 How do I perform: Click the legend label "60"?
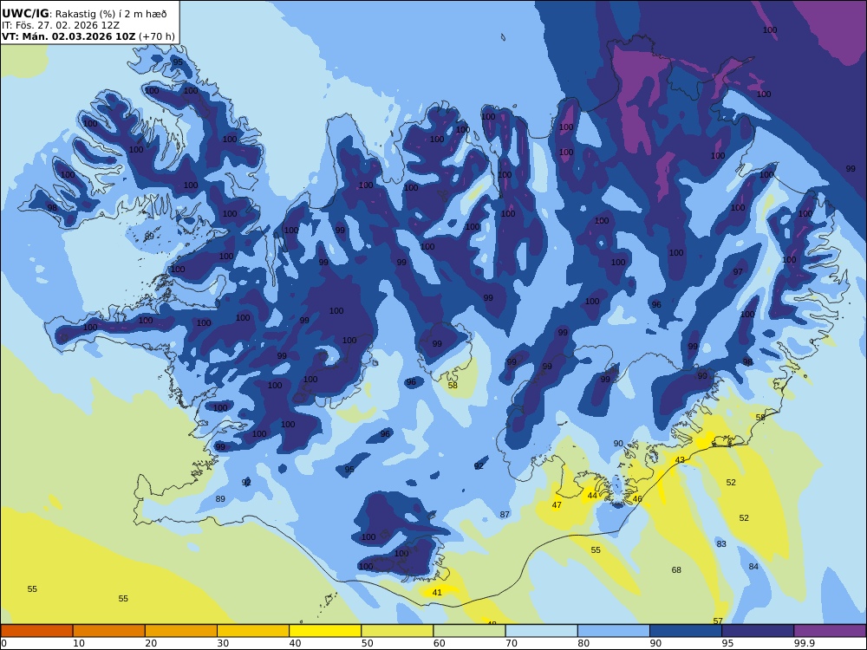[x=439, y=643]
